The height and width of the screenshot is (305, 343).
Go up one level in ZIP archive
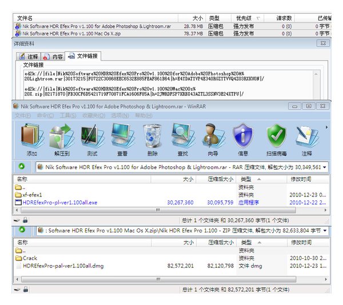pyautogui.click(x=22, y=230)
